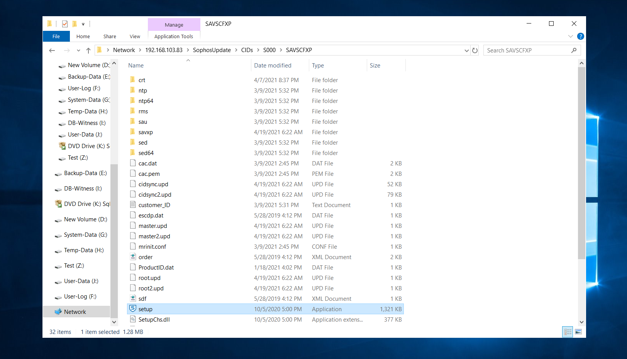Expand the ribbon with the chevron

571,36
